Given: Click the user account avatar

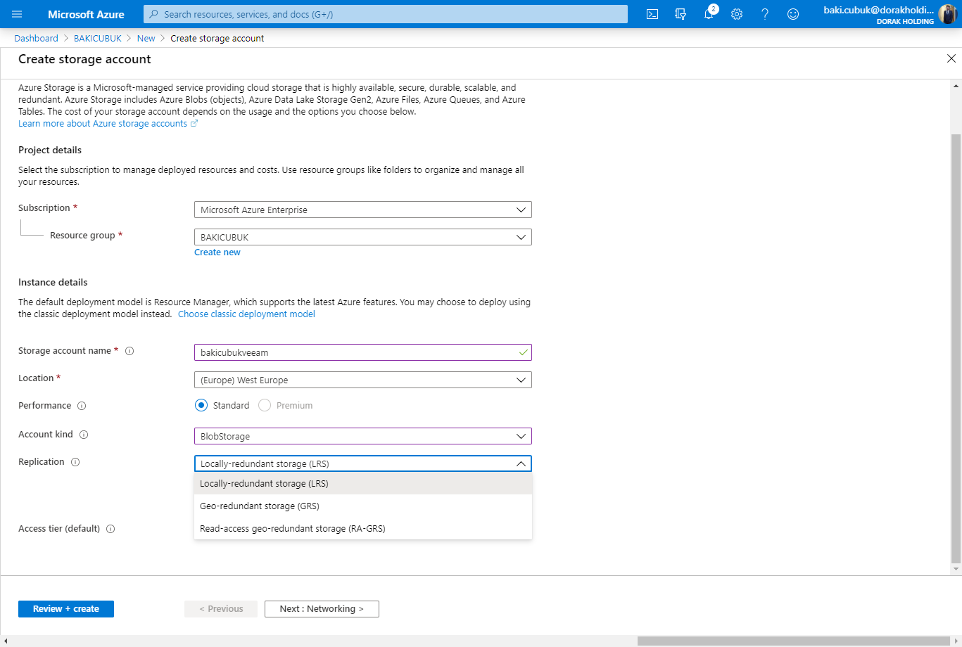Looking at the screenshot, I should pyautogui.click(x=947, y=14).
